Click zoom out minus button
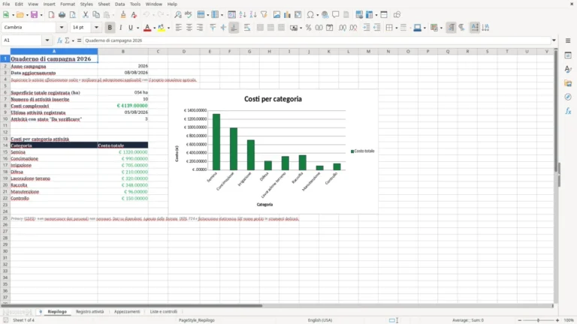This screenshot has width=577, height=324. tap(520, 320)
